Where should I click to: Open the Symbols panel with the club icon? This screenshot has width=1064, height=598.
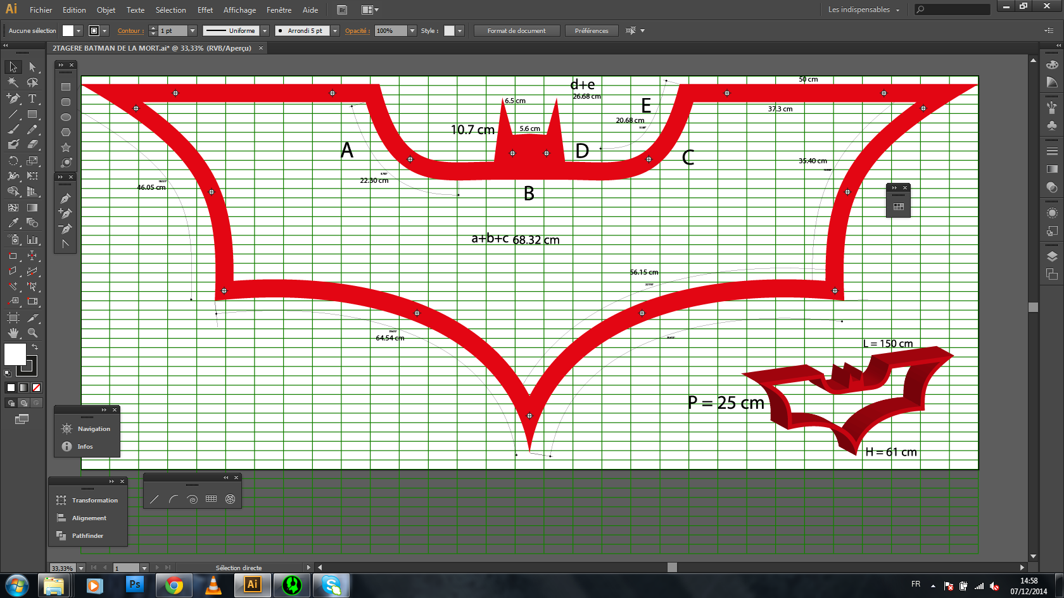(x=1052, y=125)
